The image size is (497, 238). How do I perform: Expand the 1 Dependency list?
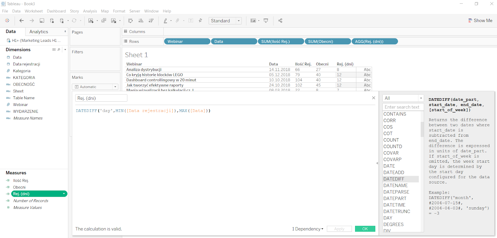coord(308,229)
